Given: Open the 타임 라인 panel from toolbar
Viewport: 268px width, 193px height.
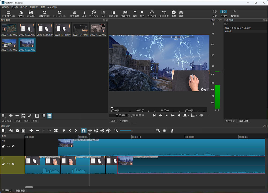Looking at the screenshot, I should pyautogui.click(x=125, y=14).
